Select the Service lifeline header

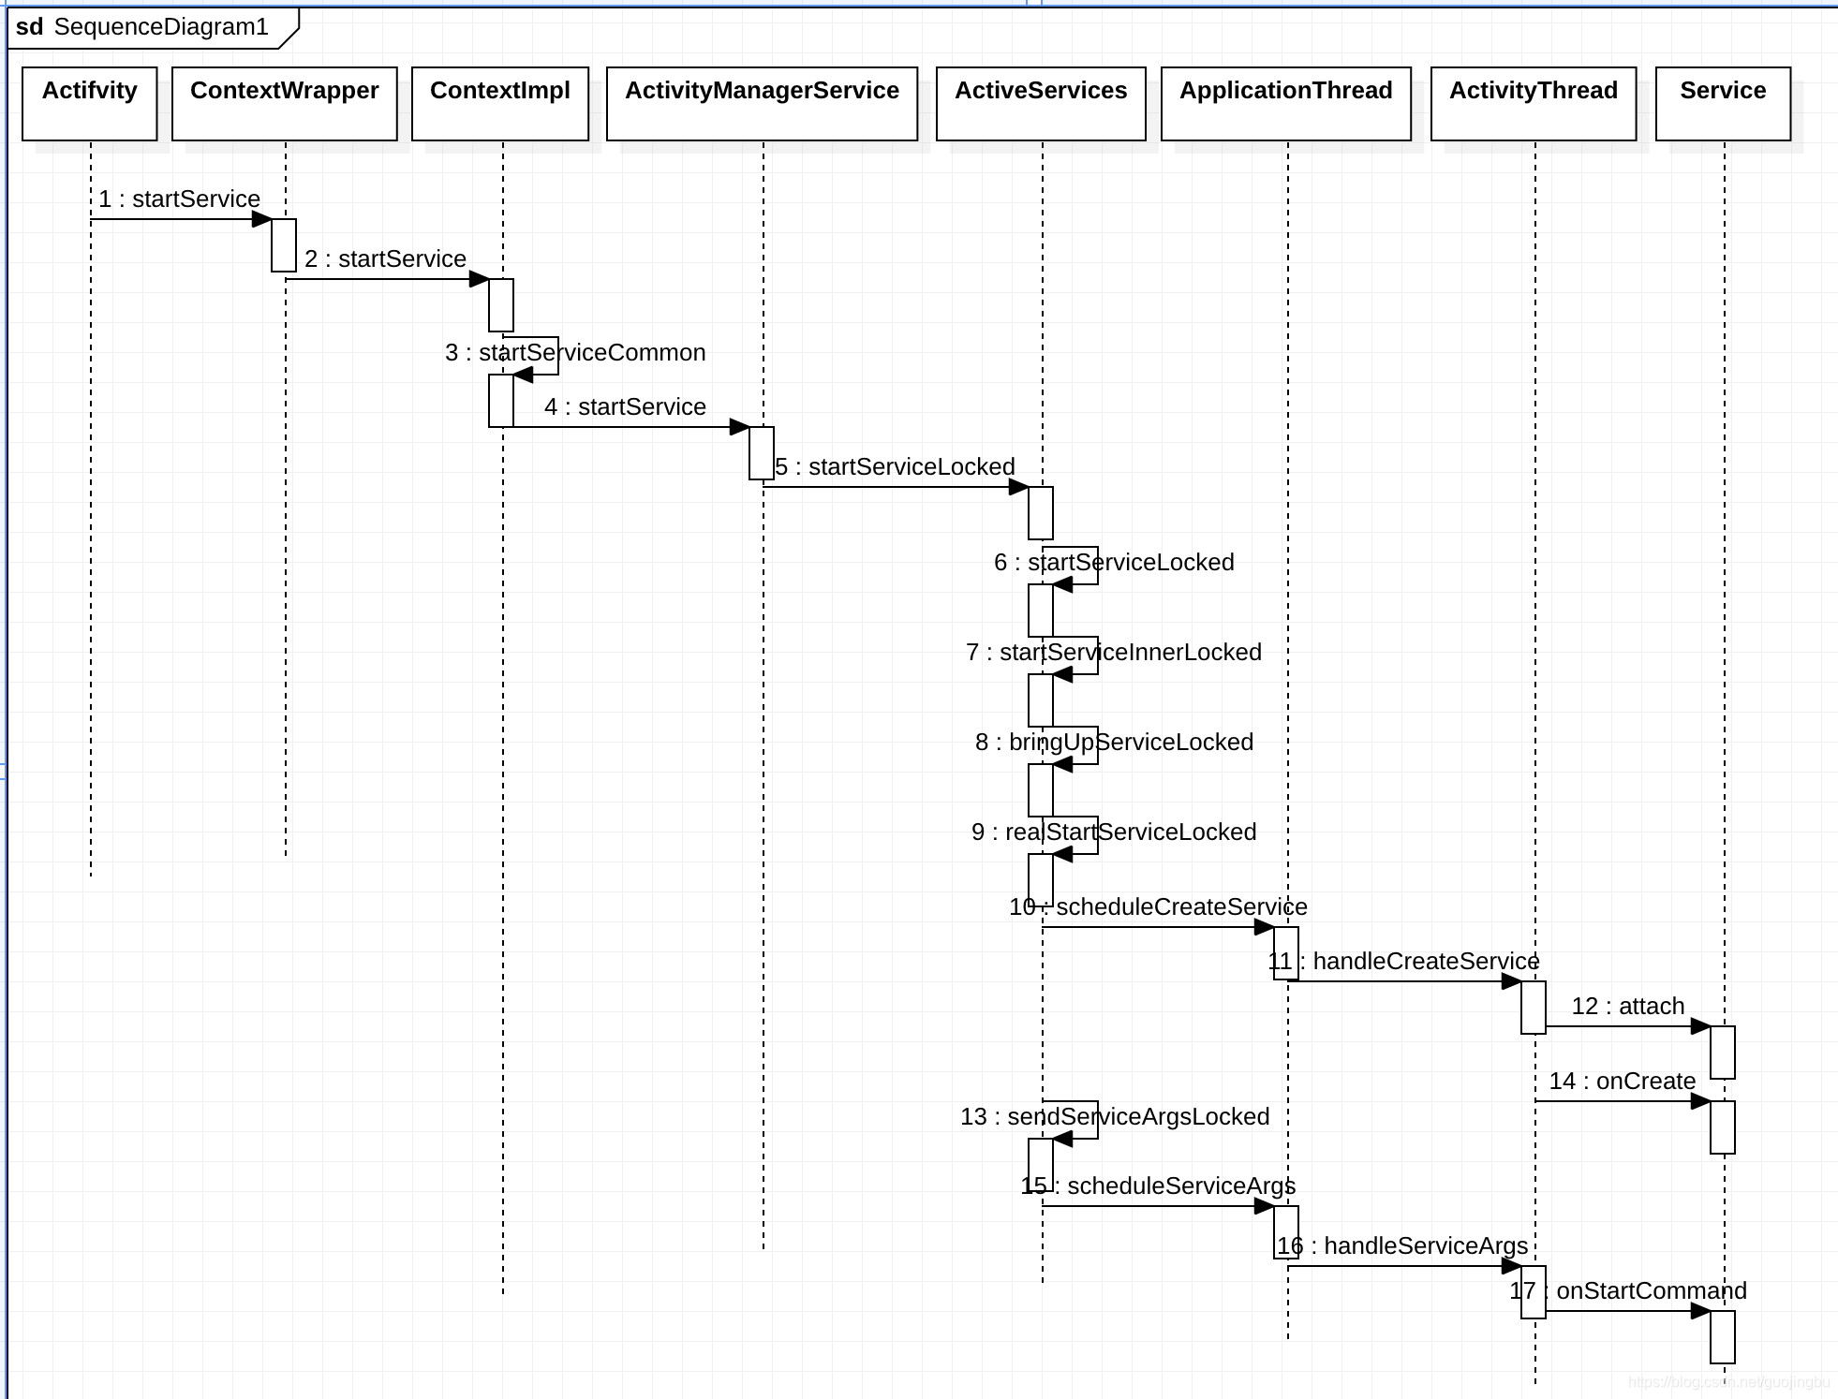tap(1724, 104)
